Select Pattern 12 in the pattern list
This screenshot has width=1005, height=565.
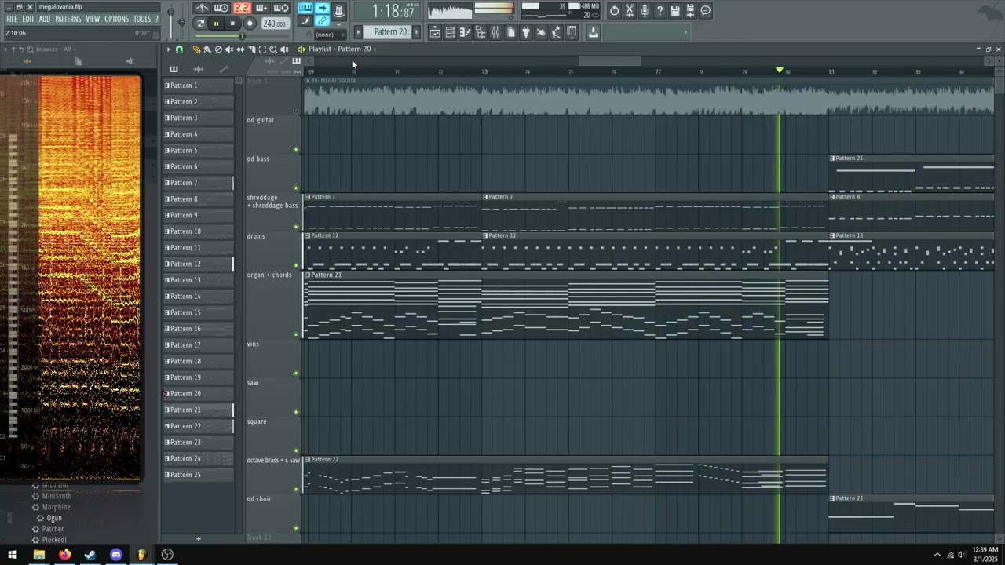coord(199,264)
